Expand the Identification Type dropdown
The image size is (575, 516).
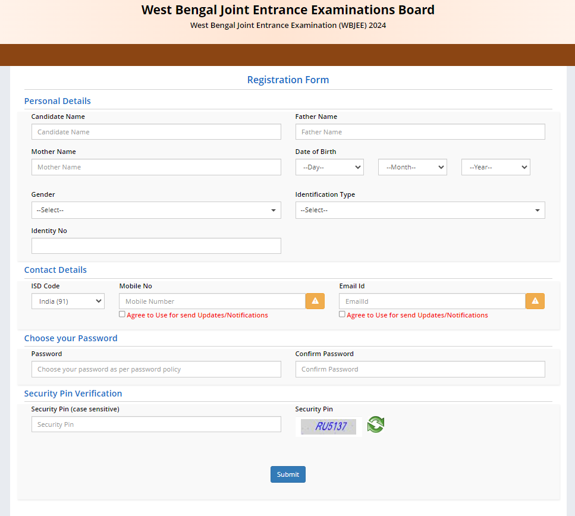420,210
